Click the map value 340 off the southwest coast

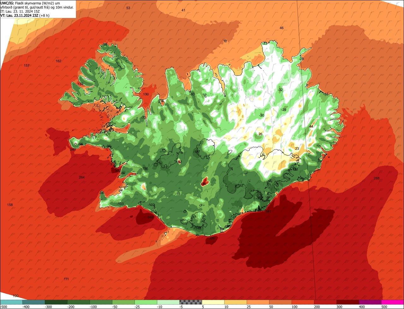(150, 217)
